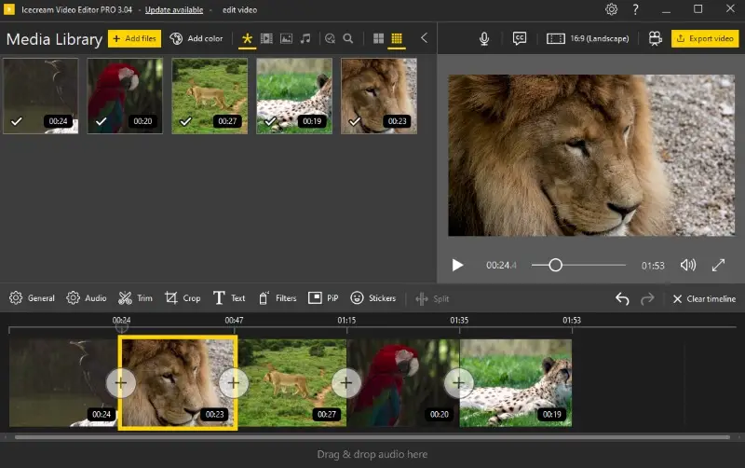Click Update available link
Image resolution: width=745 pixels, height=468 pixels.
click(174, 10)
